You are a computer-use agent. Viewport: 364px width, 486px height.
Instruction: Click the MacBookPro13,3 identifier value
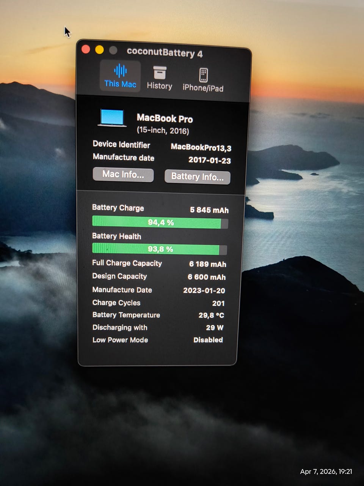coord(201,147)
